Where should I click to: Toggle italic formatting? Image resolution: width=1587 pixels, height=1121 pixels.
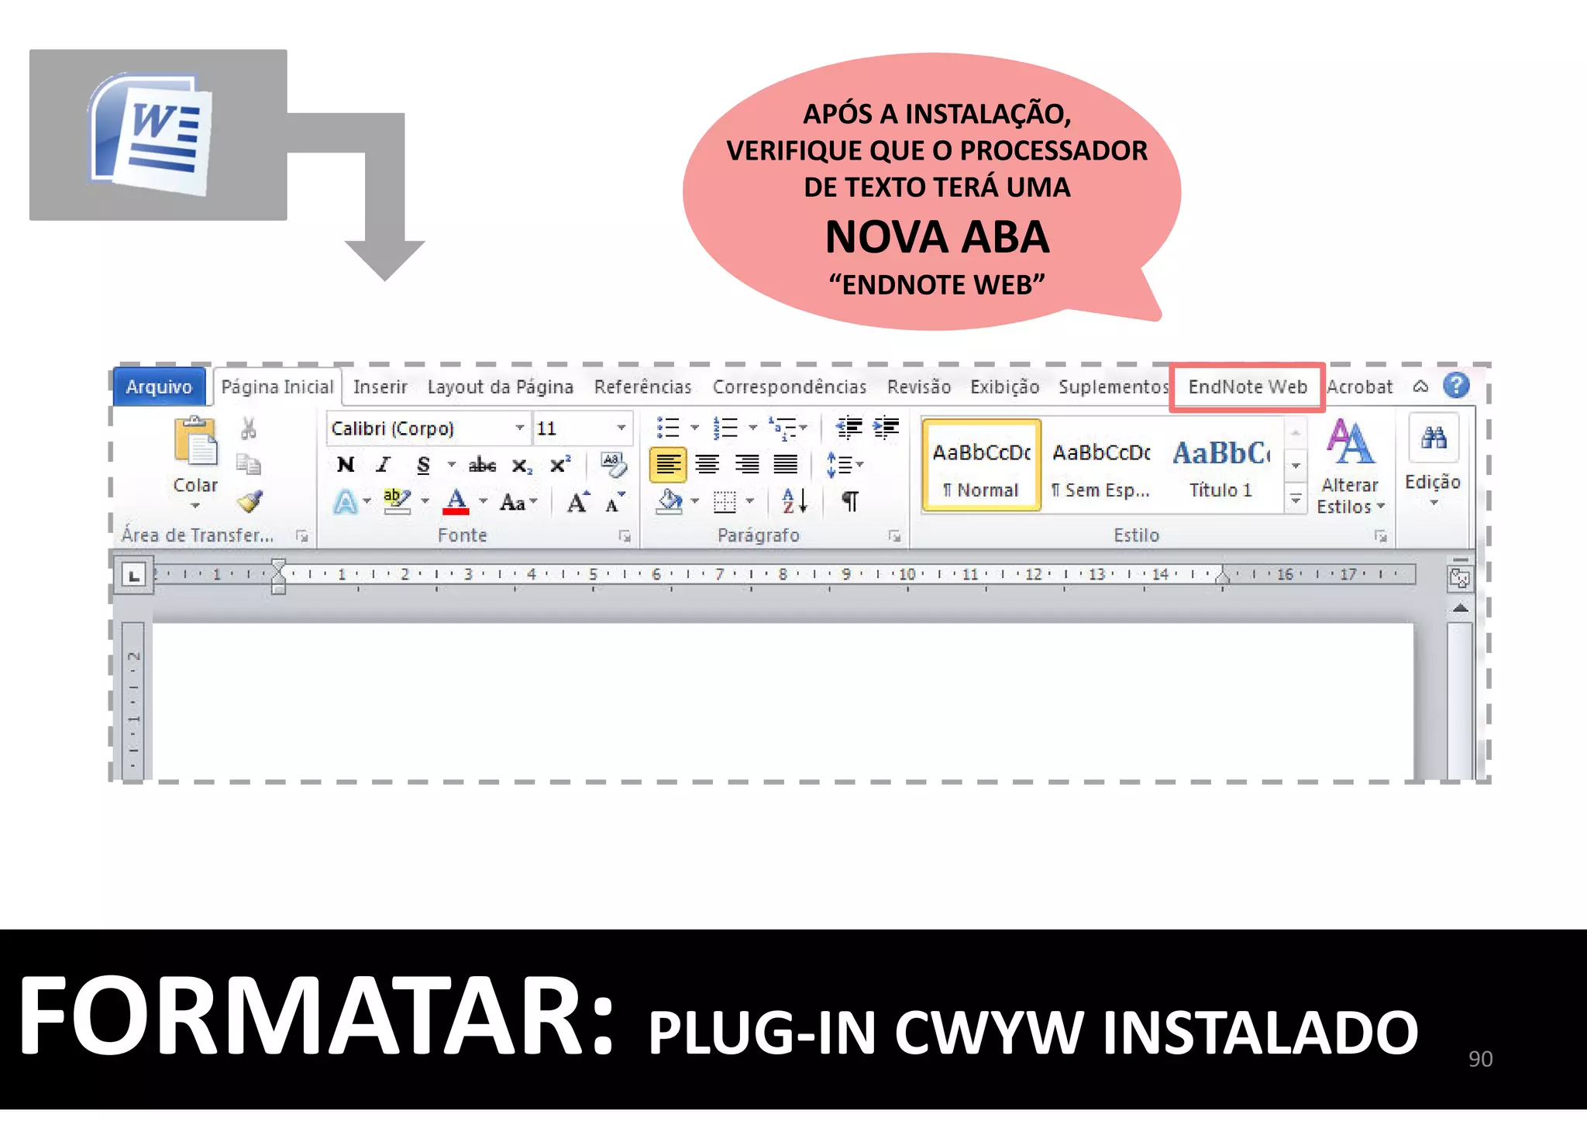point(383,465)
